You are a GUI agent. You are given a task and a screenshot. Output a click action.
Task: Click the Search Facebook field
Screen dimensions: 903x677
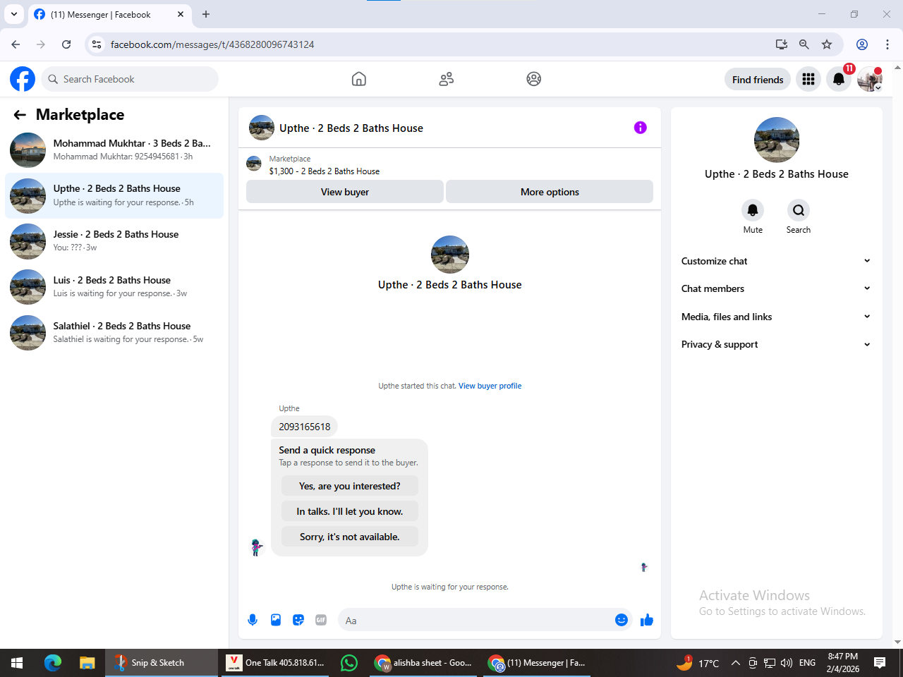tap(130, 79)
